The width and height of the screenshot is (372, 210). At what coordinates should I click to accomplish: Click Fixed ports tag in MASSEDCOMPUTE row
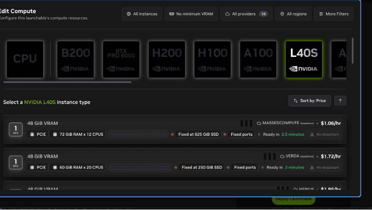(242, 134)
